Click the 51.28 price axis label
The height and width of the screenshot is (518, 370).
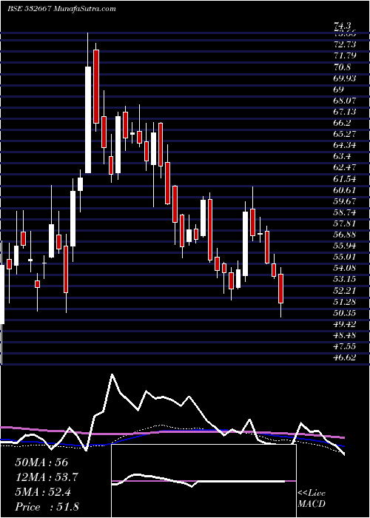[345, 302]
